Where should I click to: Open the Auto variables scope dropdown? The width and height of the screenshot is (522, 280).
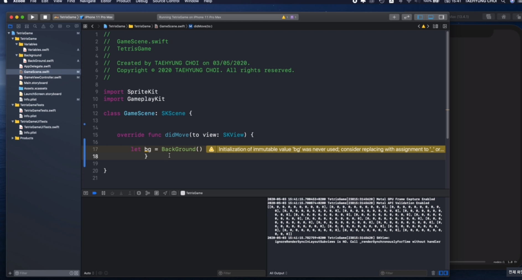(89, 273)
